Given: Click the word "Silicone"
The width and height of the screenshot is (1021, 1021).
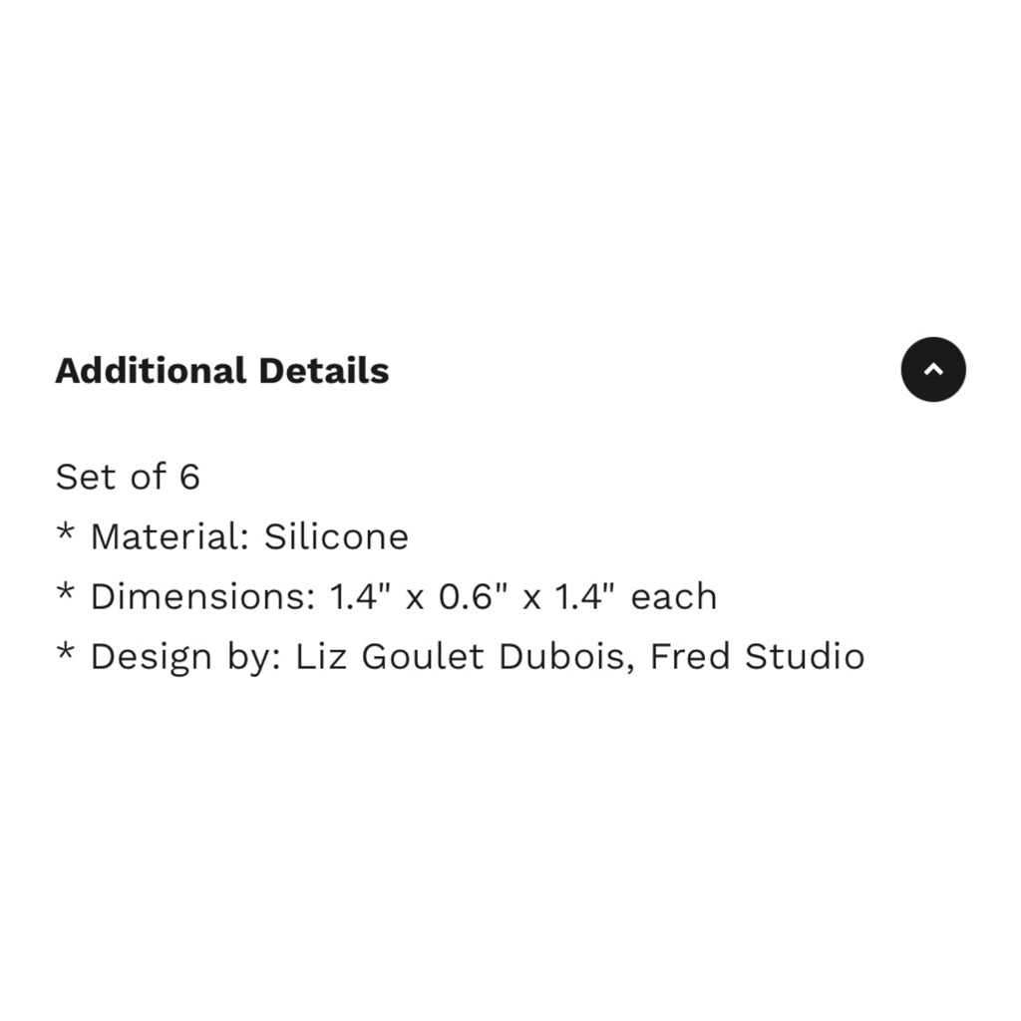Looking at the screenshot, I should click(336, 536).
